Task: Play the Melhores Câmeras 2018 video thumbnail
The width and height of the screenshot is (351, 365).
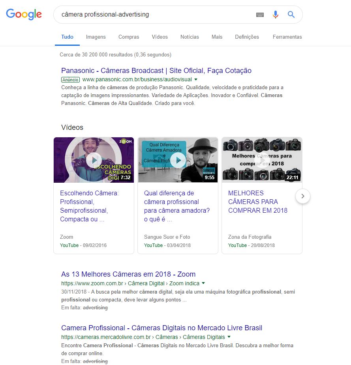Action: tap(262, 160)
